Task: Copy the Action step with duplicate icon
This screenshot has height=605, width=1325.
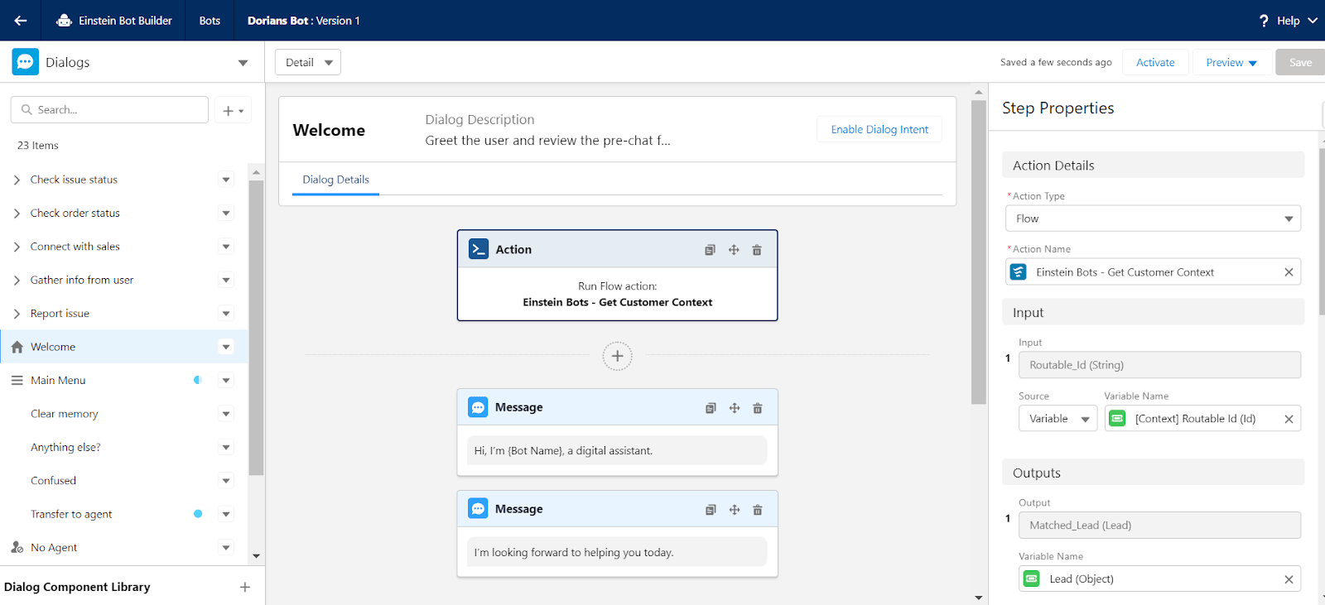Action: click(710, 250)
